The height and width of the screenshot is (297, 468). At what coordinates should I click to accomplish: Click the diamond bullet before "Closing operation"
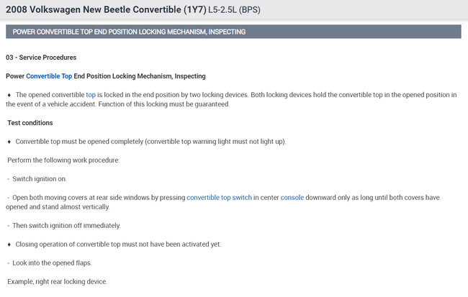click(9, 245)
